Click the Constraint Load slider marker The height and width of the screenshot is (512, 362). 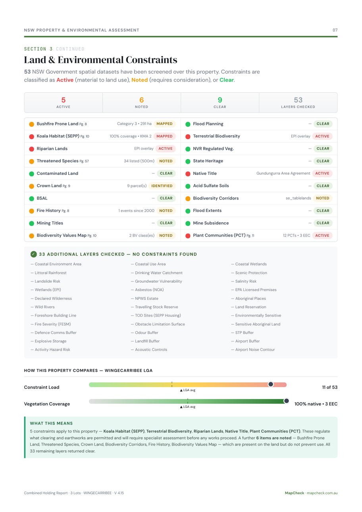pos(271,384)
